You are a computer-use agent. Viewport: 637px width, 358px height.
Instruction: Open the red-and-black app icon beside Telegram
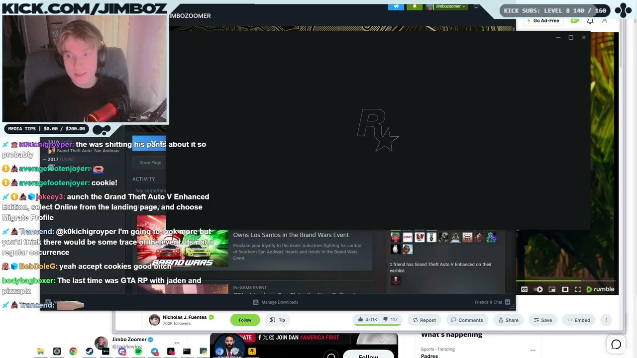pos(171,352)
